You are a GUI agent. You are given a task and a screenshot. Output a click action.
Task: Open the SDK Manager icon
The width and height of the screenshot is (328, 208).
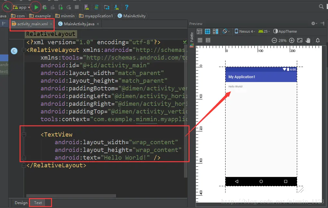(117, 7)
